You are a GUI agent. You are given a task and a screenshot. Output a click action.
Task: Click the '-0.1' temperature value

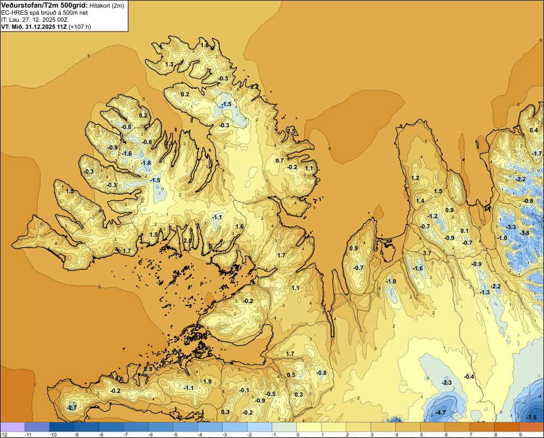coord(244,391)
